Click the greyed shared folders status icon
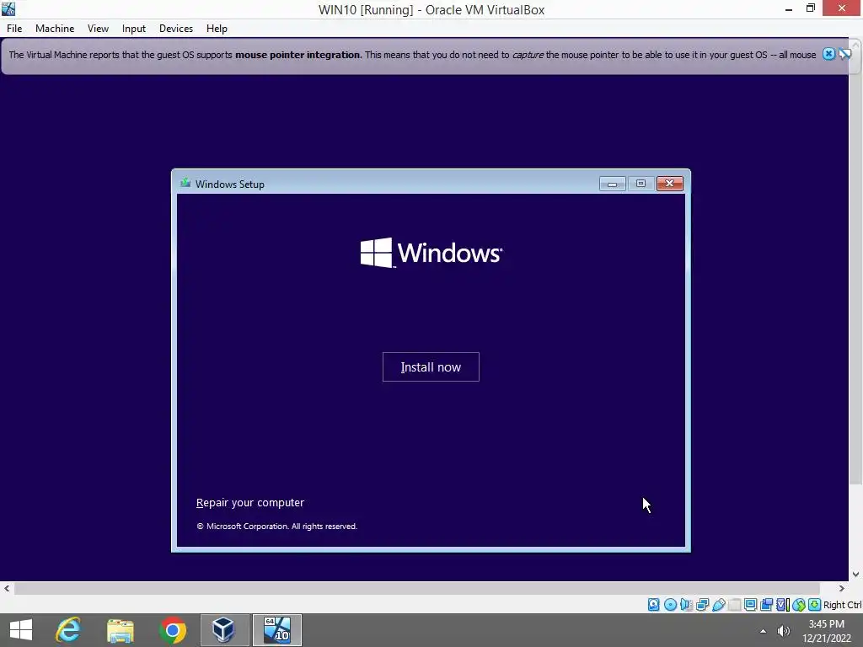863x647 pixels. (734, 605)
